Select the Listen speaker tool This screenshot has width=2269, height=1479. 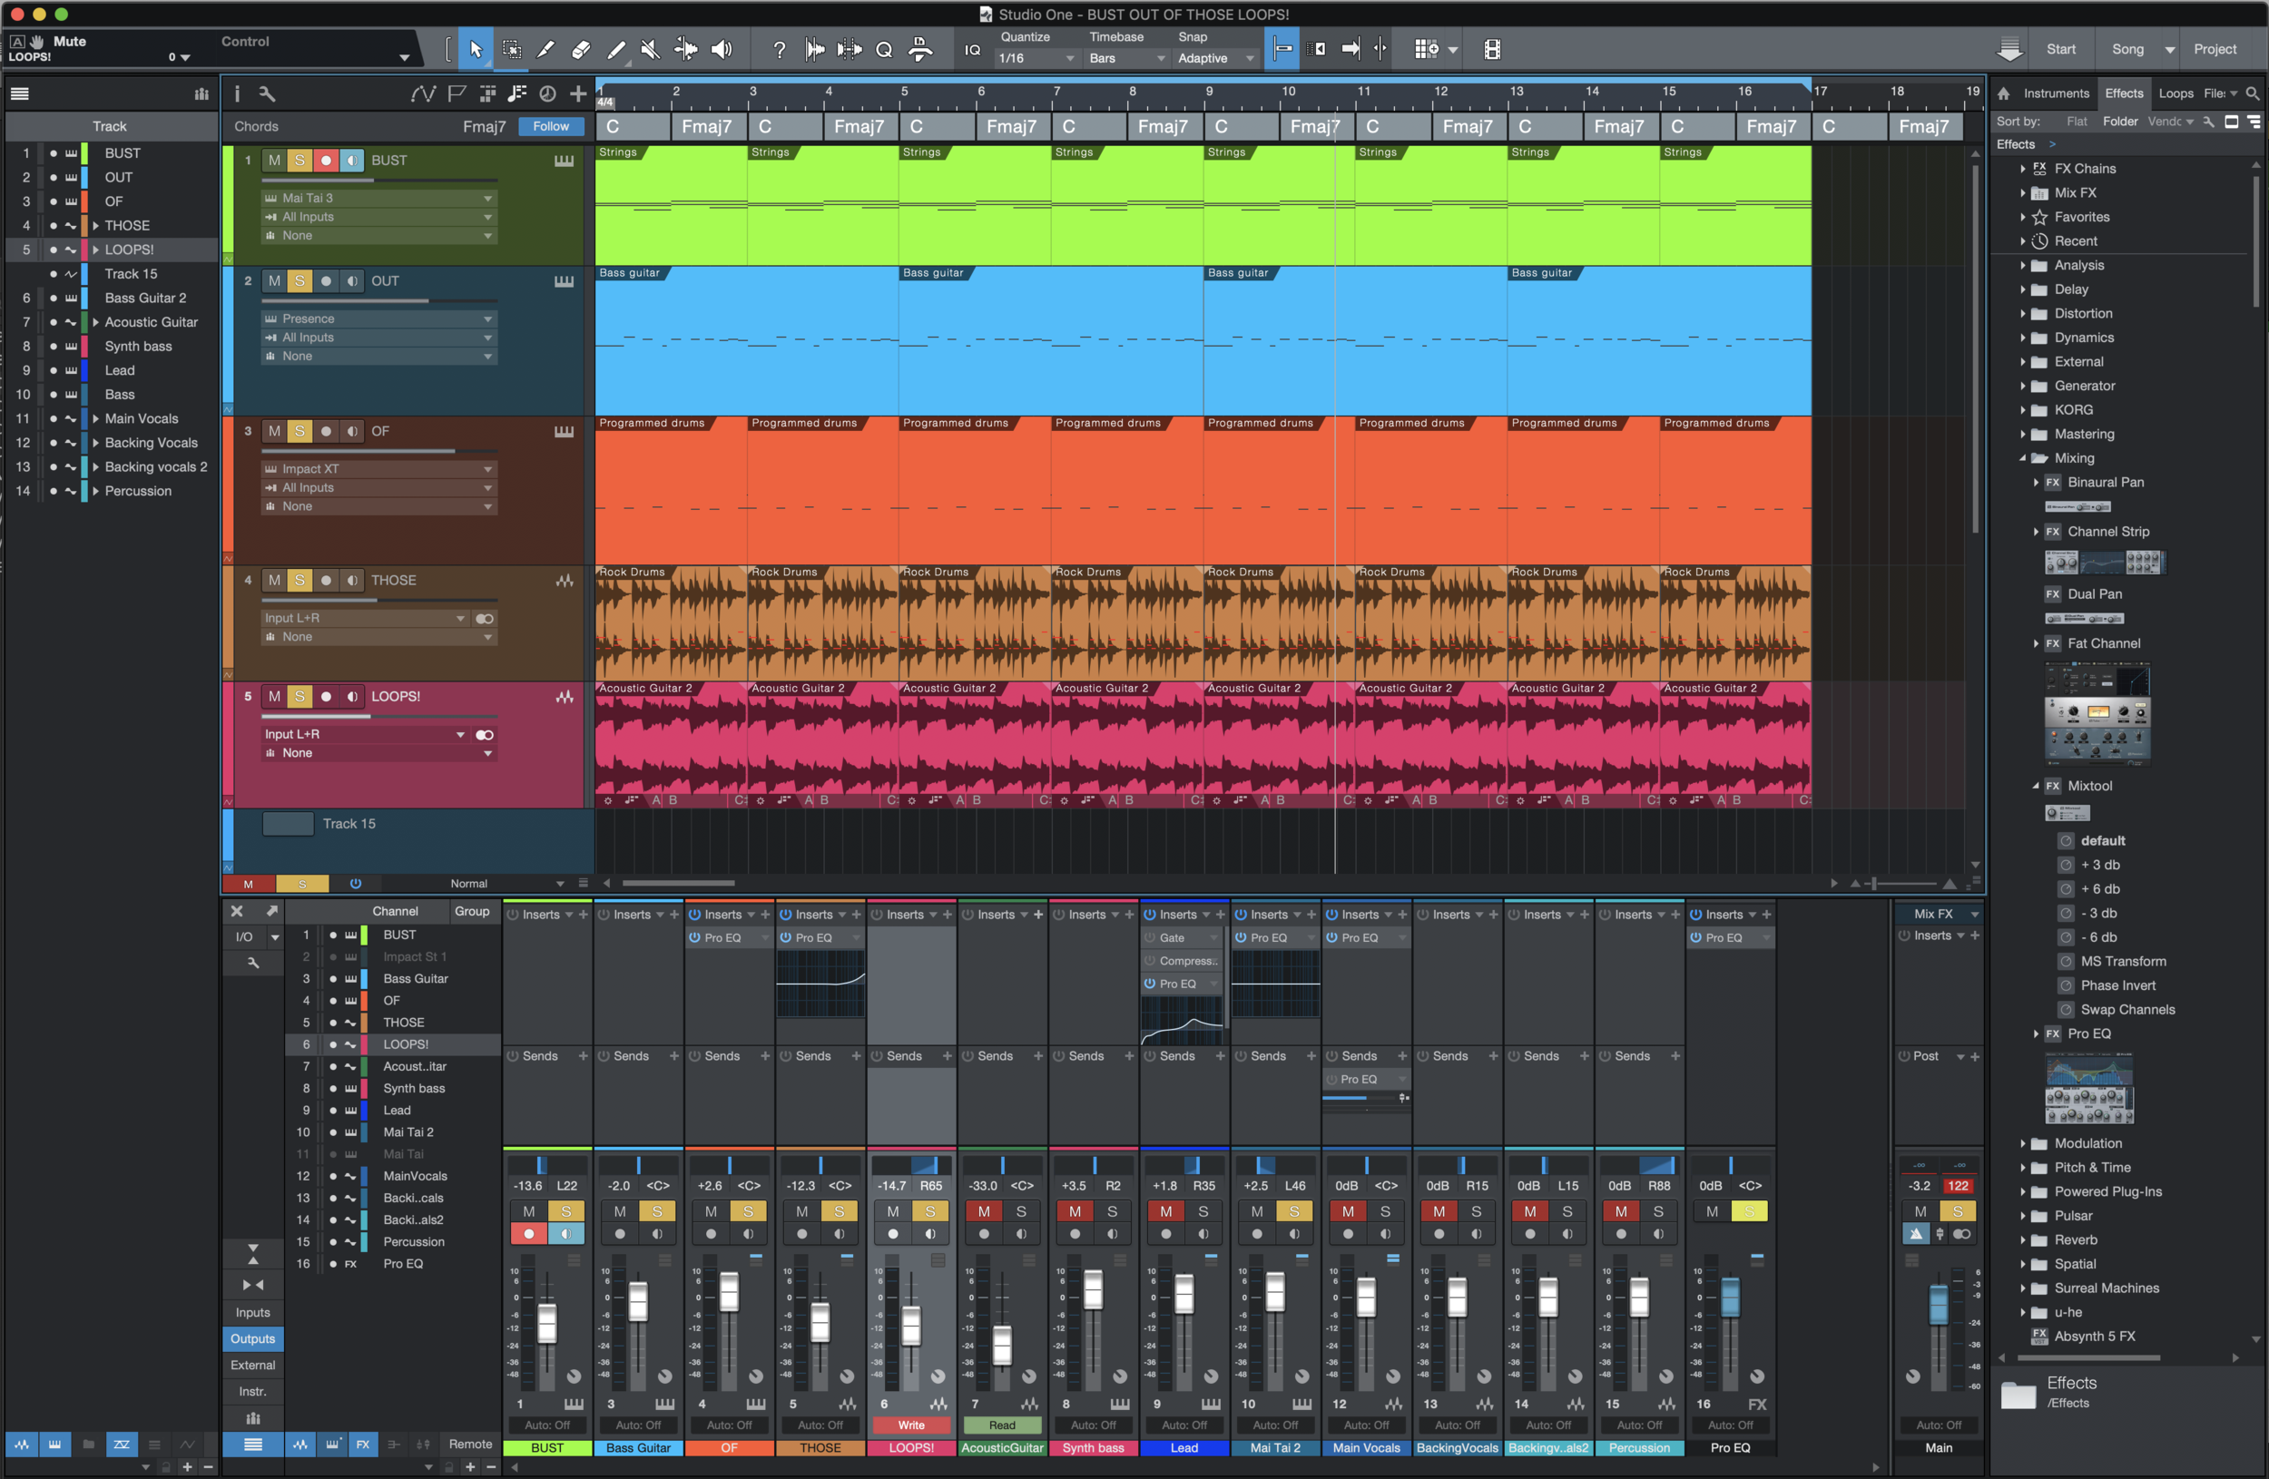(x=722, y=50)
